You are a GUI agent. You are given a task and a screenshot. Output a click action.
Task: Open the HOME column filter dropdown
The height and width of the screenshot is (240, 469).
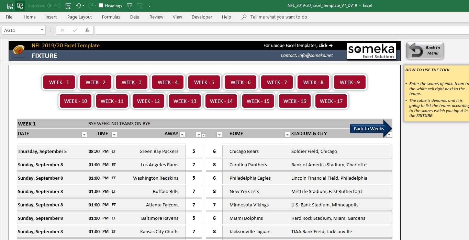tap(287, 135)
